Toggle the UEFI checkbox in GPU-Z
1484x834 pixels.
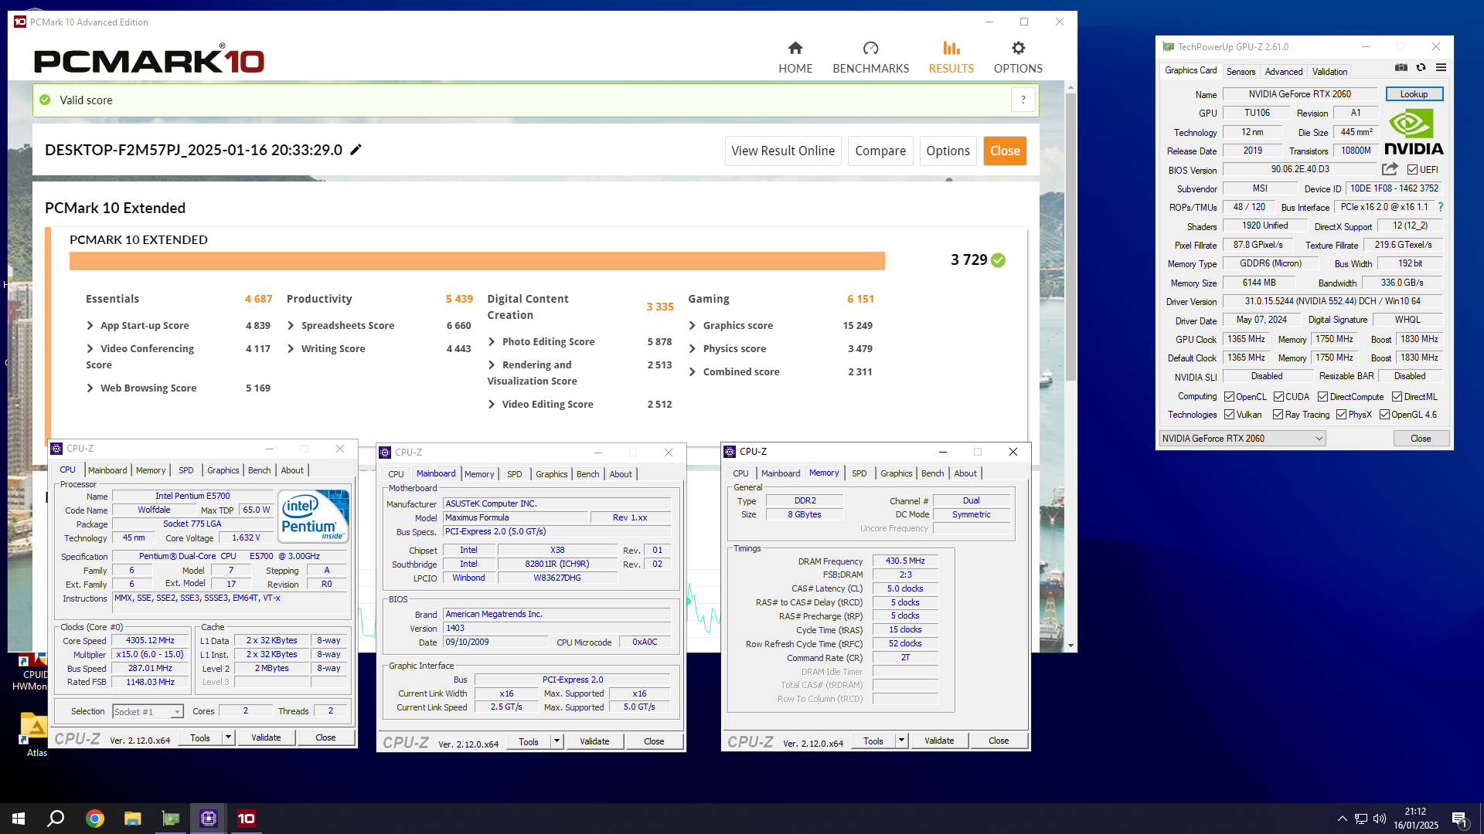(x=1412, y=170)
